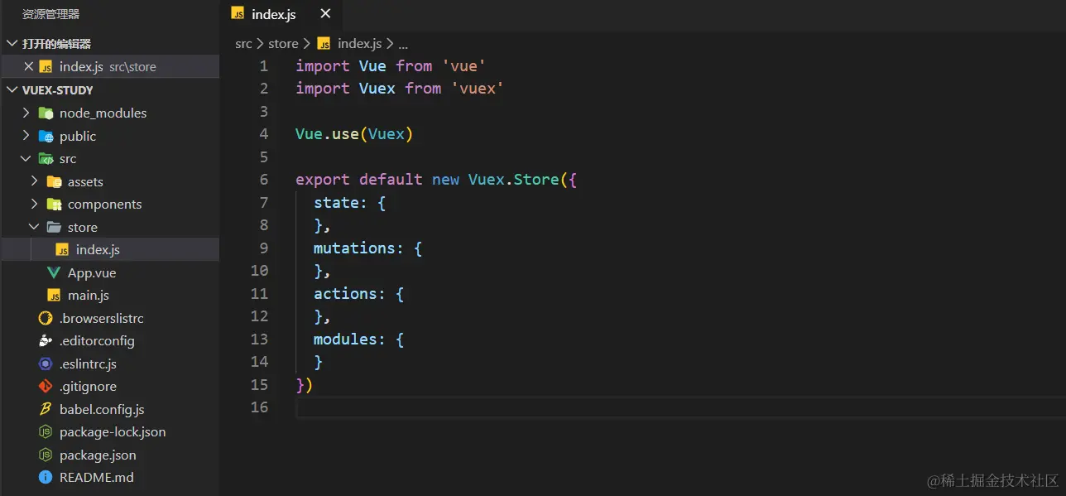Viewport: 1066px width, 496px height.
Task: Click the node_modules folder icon
Action: (x=46, y=113)
